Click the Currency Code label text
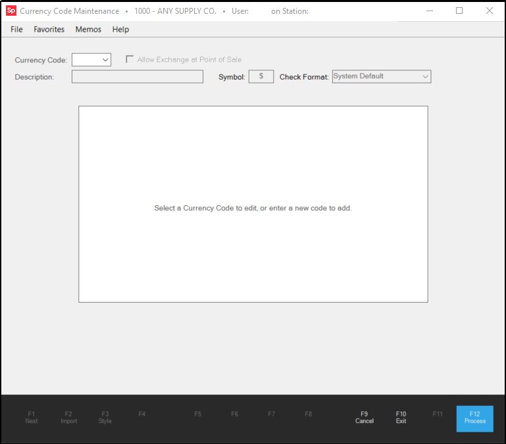 (x=41, y=60)
